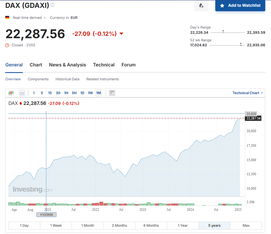Select the area chart type icon

[x=22, y=93]
